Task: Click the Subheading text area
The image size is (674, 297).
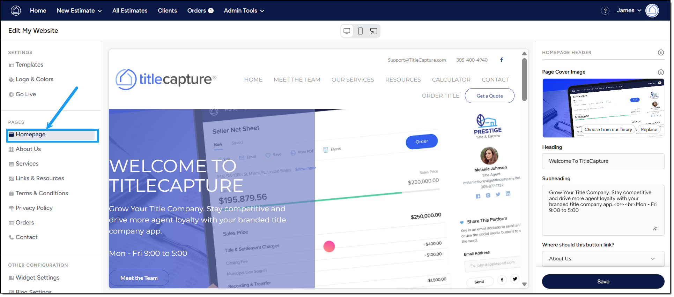Action: point(603,210)
